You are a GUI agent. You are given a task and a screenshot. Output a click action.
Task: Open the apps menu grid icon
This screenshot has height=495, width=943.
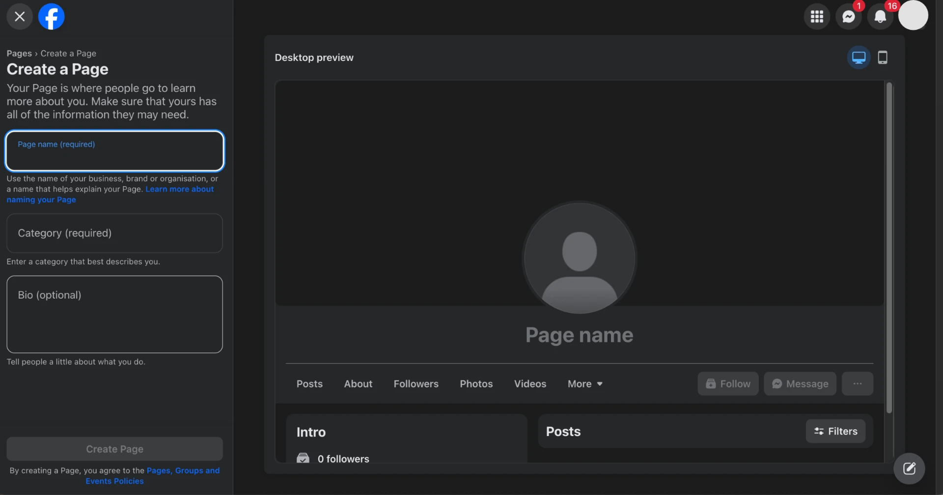click(817, 17)
